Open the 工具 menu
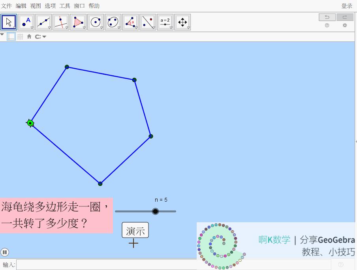357x270 pixels. point(64,6)
